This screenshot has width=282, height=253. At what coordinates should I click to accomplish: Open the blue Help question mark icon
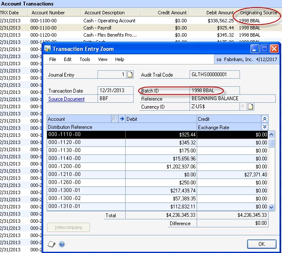tap(62, 244)
